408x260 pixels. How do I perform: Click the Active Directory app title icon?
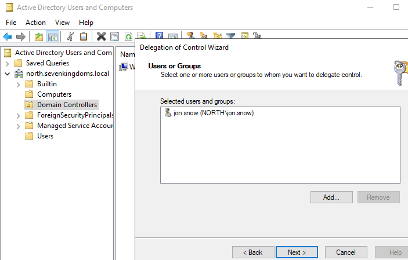pos(9,8)
